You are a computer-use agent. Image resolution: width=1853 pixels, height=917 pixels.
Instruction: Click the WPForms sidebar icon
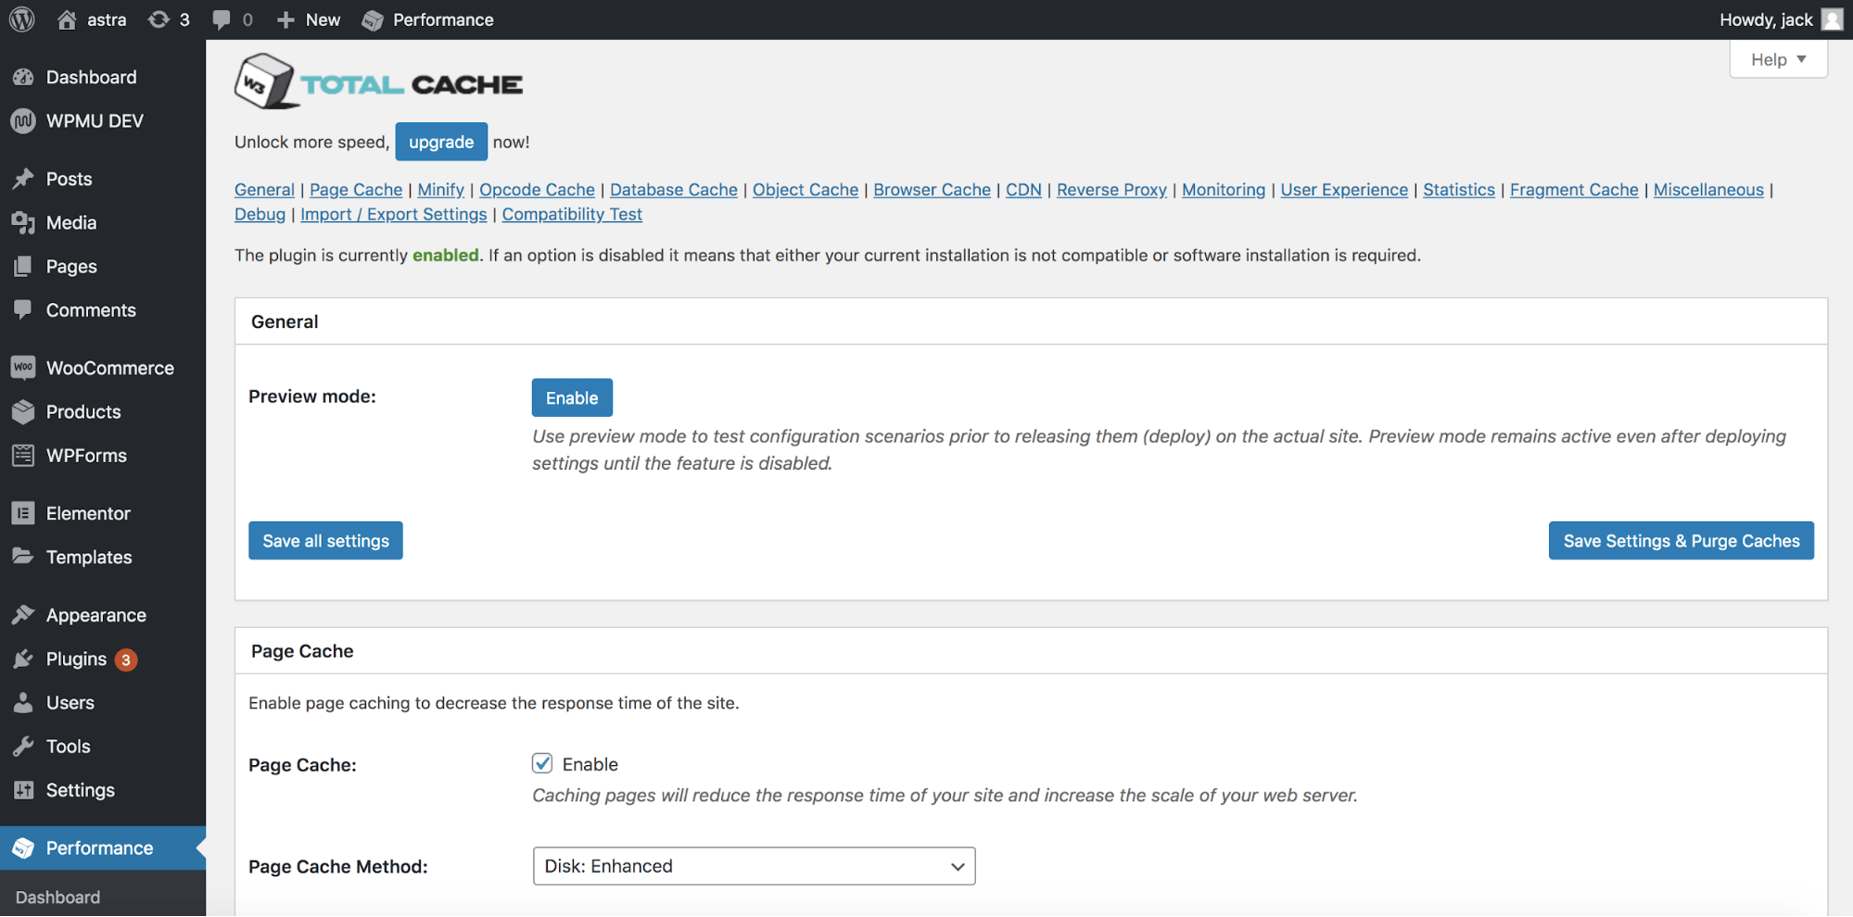(x=23, y=455)
